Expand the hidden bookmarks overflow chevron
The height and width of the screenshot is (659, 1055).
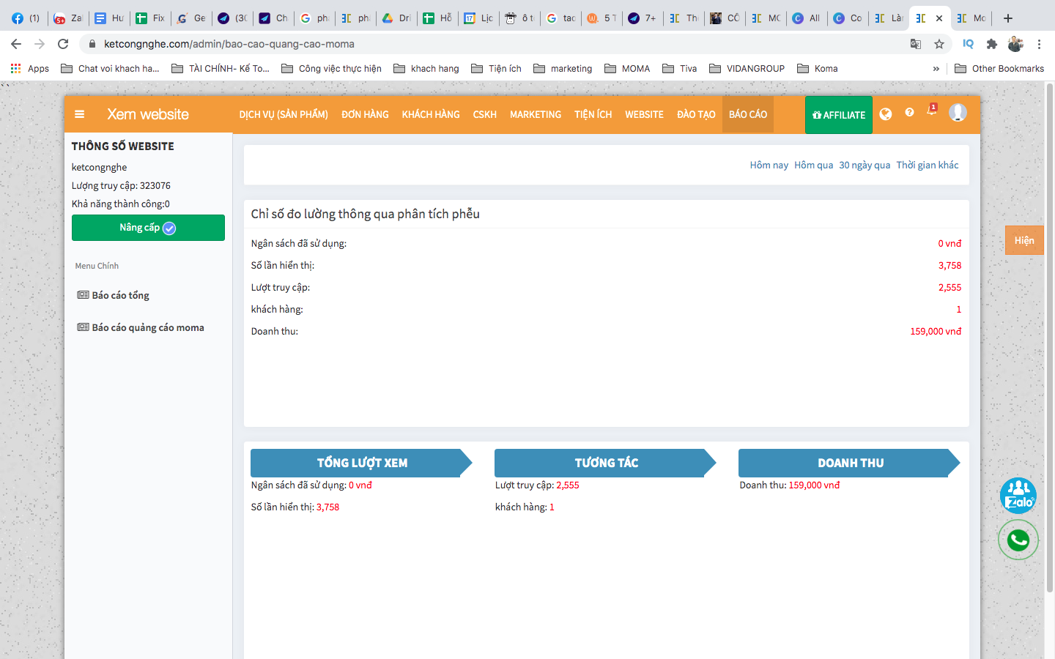(x=936, y=69)
